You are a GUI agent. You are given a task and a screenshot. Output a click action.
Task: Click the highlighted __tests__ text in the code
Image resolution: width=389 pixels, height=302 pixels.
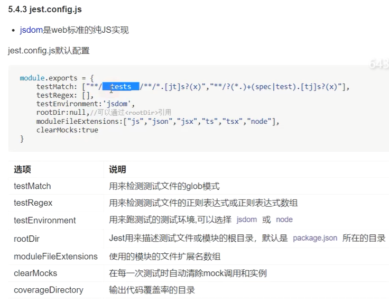click(x=121, y=87)
